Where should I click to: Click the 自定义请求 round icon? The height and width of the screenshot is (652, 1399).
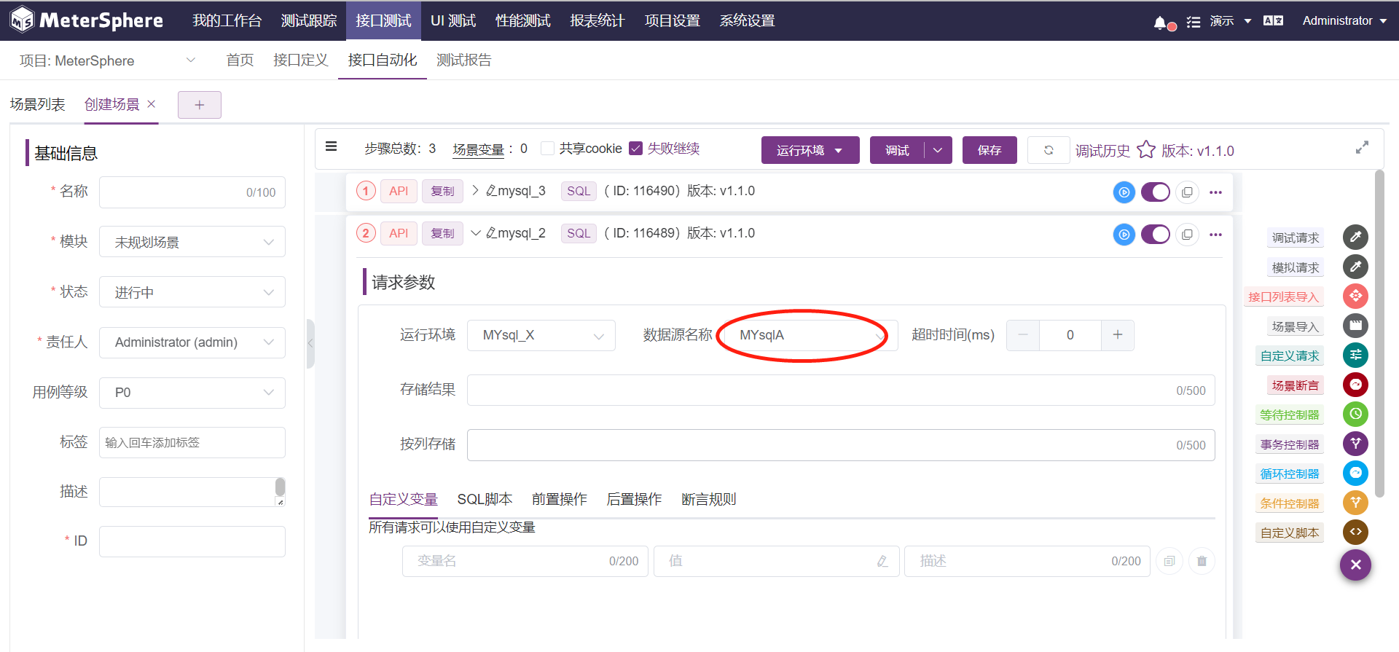pos(1355,355)
